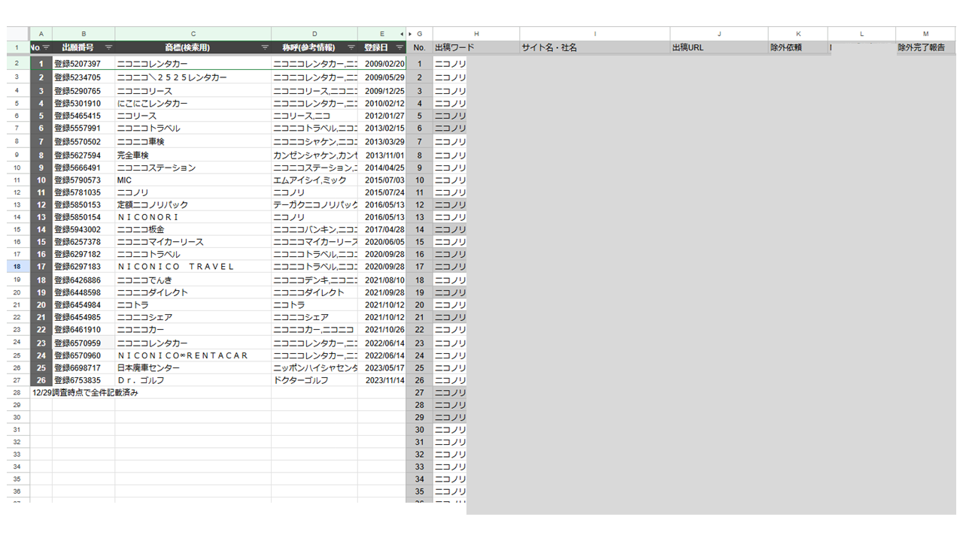This screenshot has height=541, width=963.
Task: Open the filter icon beside 登録日 header
Action: pos(399,47)
